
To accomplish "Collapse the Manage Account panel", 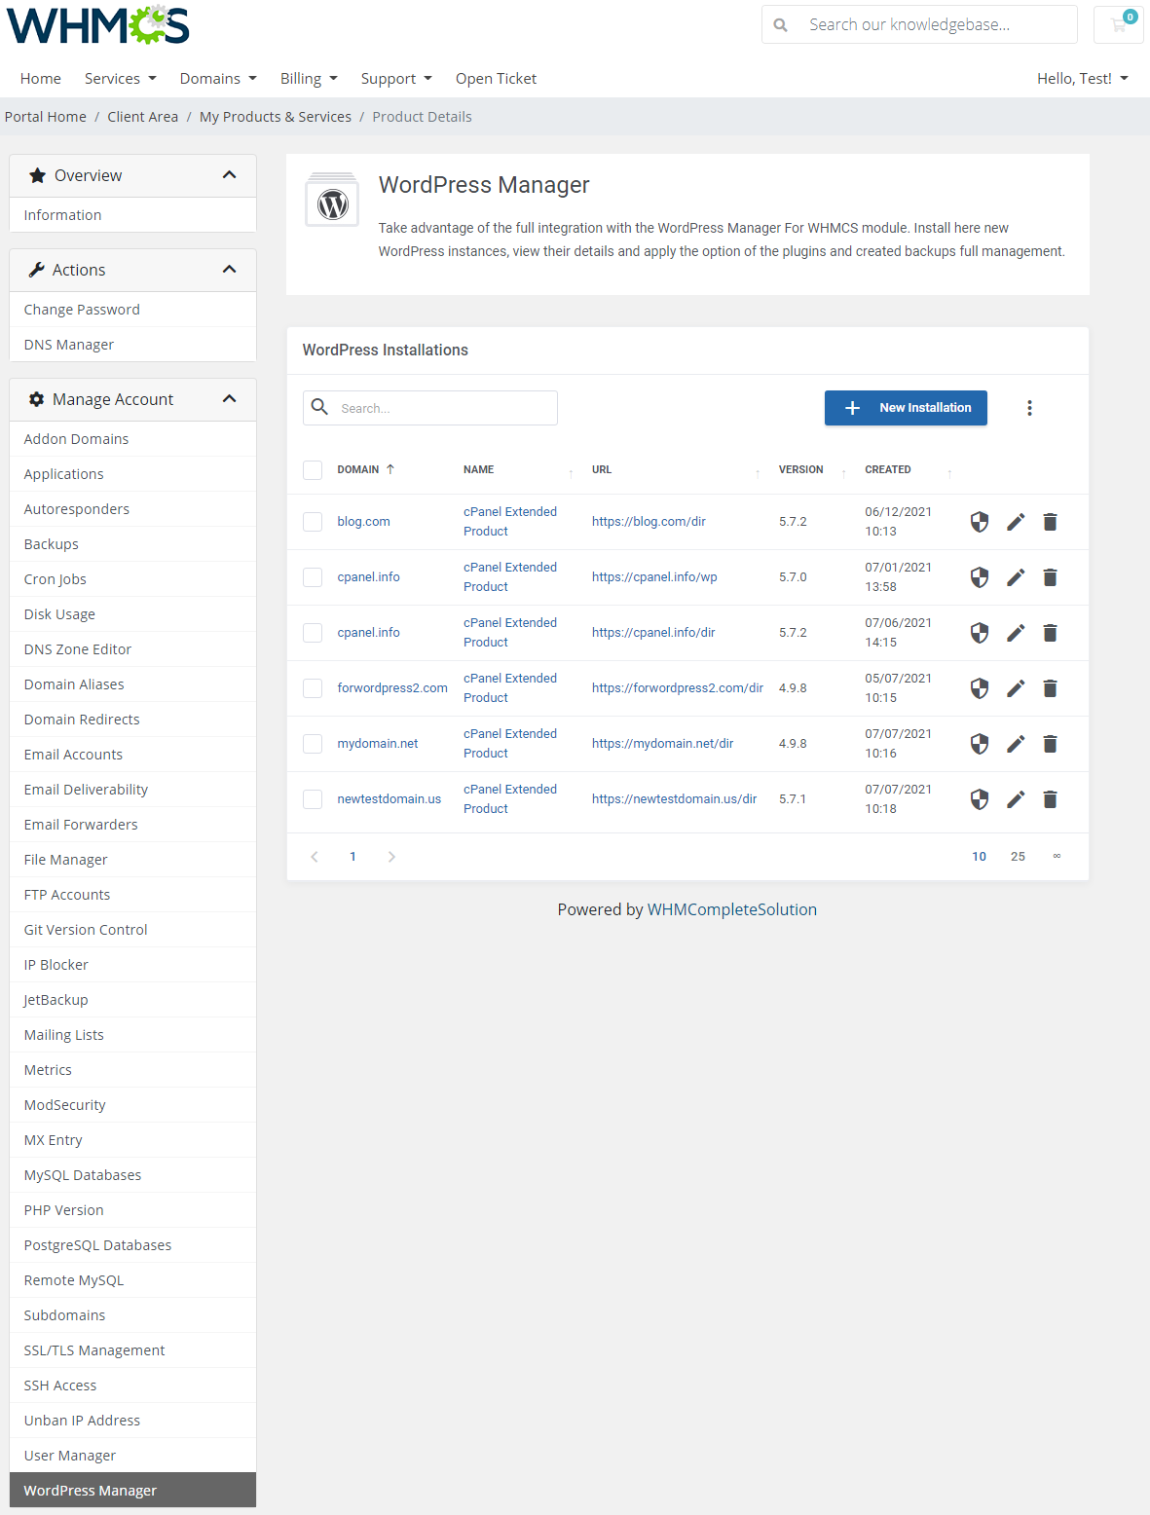I will pos(230,399).
